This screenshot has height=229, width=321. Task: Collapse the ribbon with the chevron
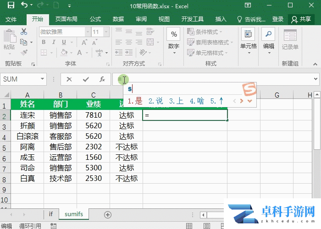pos(315,64)
